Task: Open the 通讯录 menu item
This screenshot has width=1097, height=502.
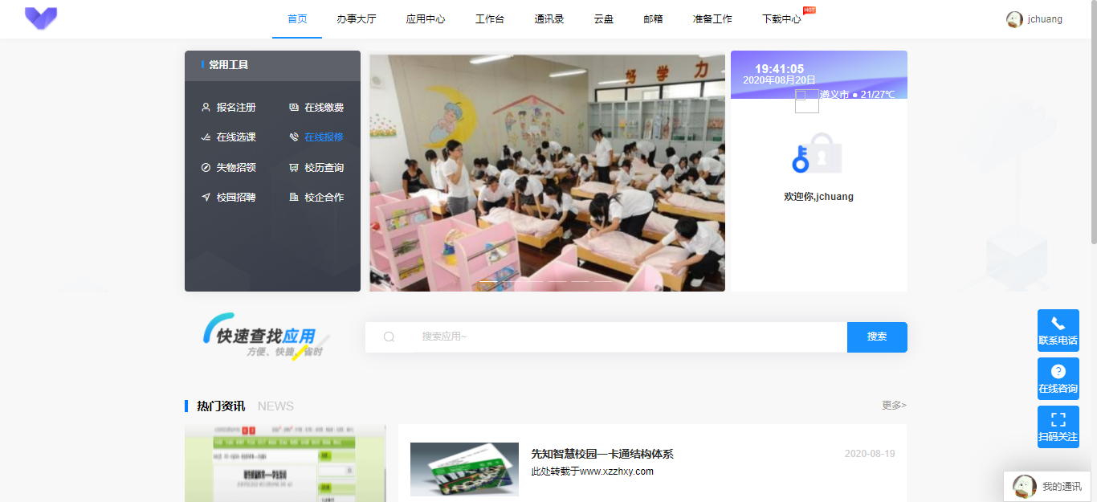Action: [x=549, y=19]
